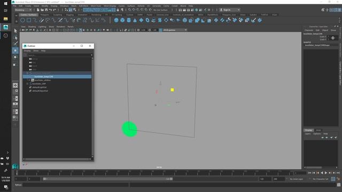Toggle the Auto Keyframe button

tap(333, 179)
